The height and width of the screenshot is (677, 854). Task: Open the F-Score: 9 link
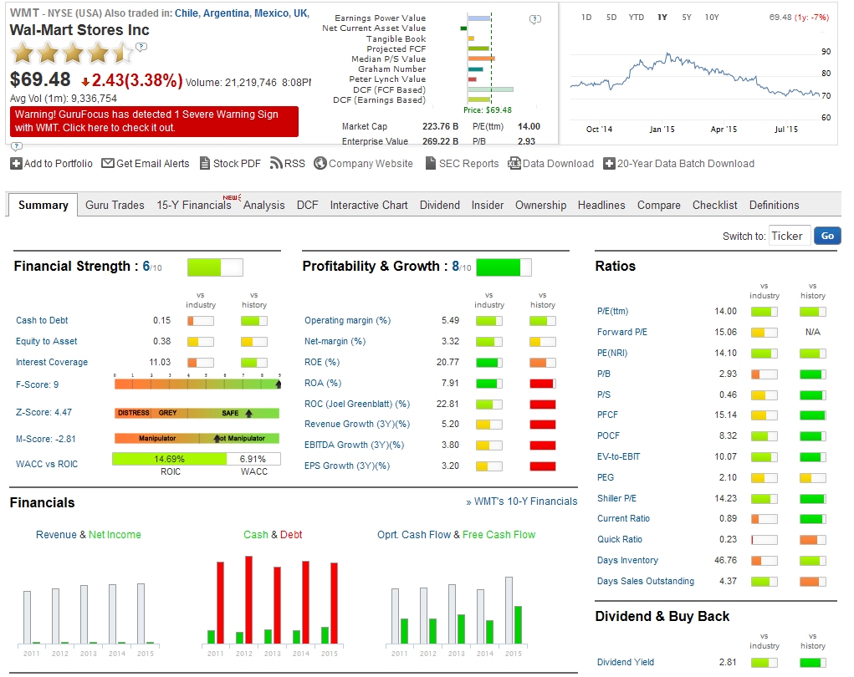pos(37,384)
